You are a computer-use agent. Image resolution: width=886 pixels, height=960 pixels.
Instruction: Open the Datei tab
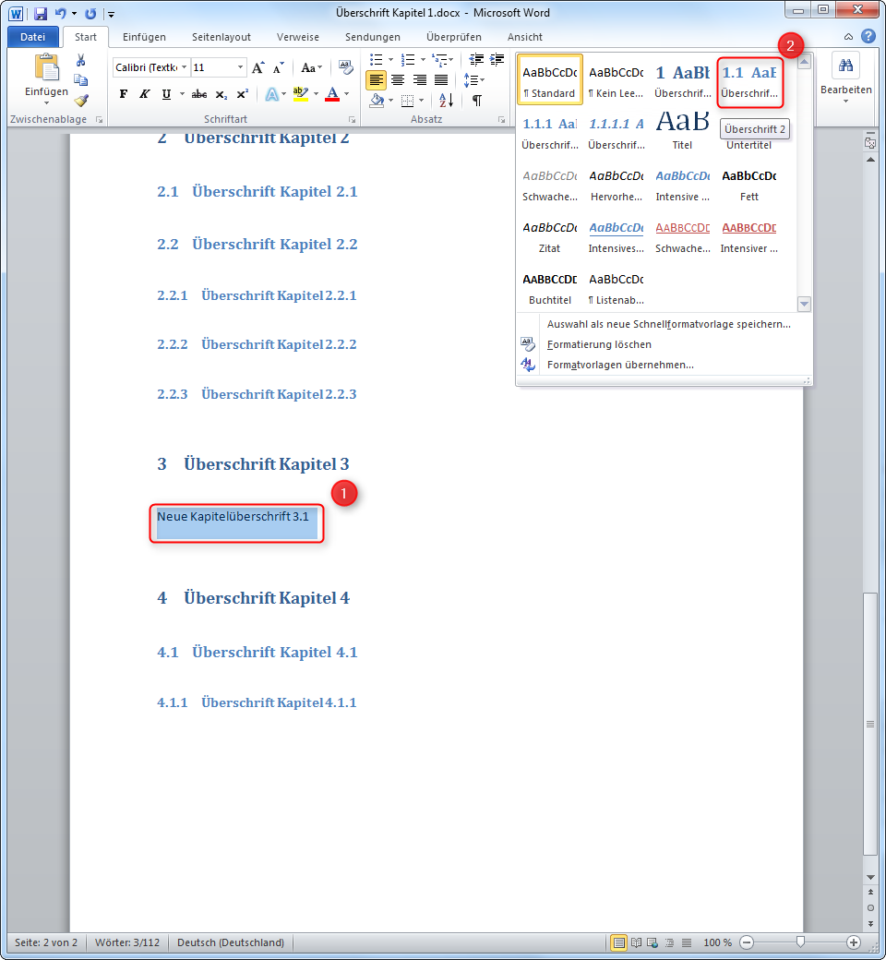point(32,36)
